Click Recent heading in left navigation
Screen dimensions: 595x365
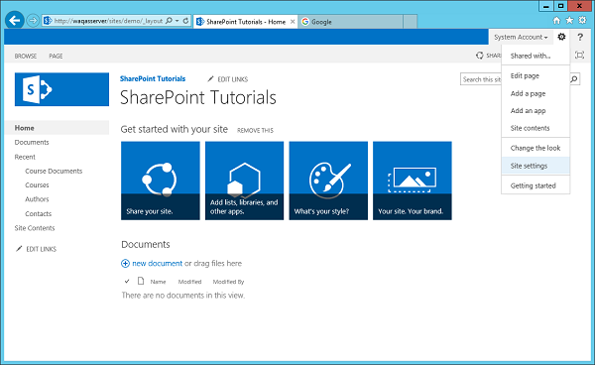(x=25, y=157)
